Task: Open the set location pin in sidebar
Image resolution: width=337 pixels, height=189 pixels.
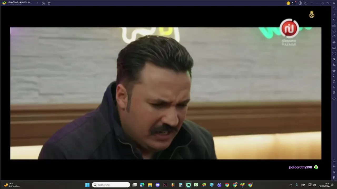Action: [x=334, y=87]
